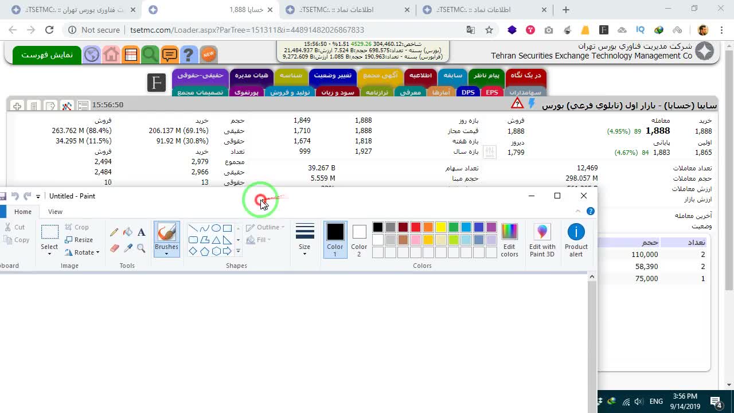
Task: Pick the Fill with color bucket tool
Action: tap(127, 232)
